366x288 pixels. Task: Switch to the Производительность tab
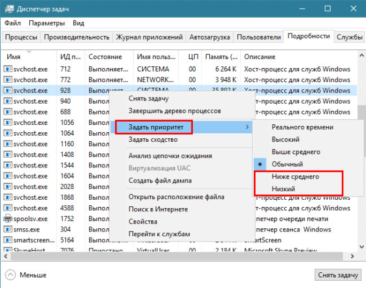tap(77, 37)
